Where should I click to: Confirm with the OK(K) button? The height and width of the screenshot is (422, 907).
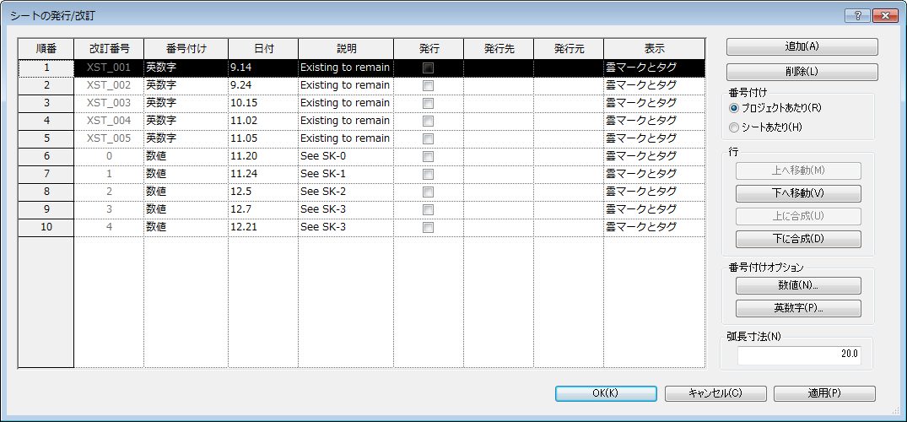point(606,393)
